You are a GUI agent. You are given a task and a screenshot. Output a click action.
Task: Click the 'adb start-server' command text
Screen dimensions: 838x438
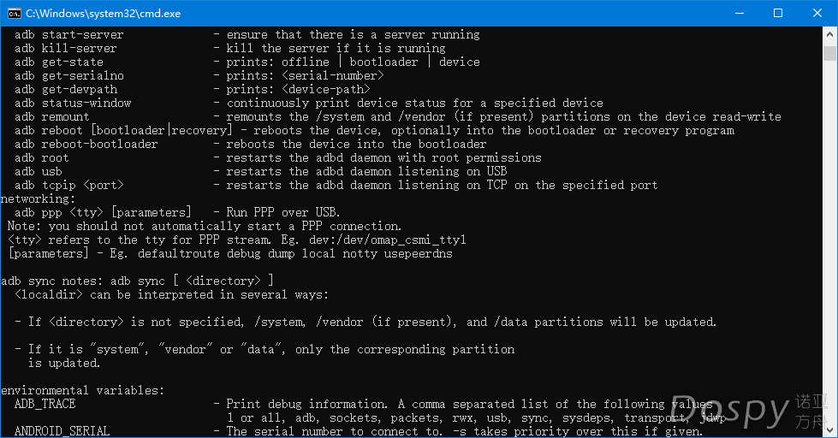click(x=69, y=35)
